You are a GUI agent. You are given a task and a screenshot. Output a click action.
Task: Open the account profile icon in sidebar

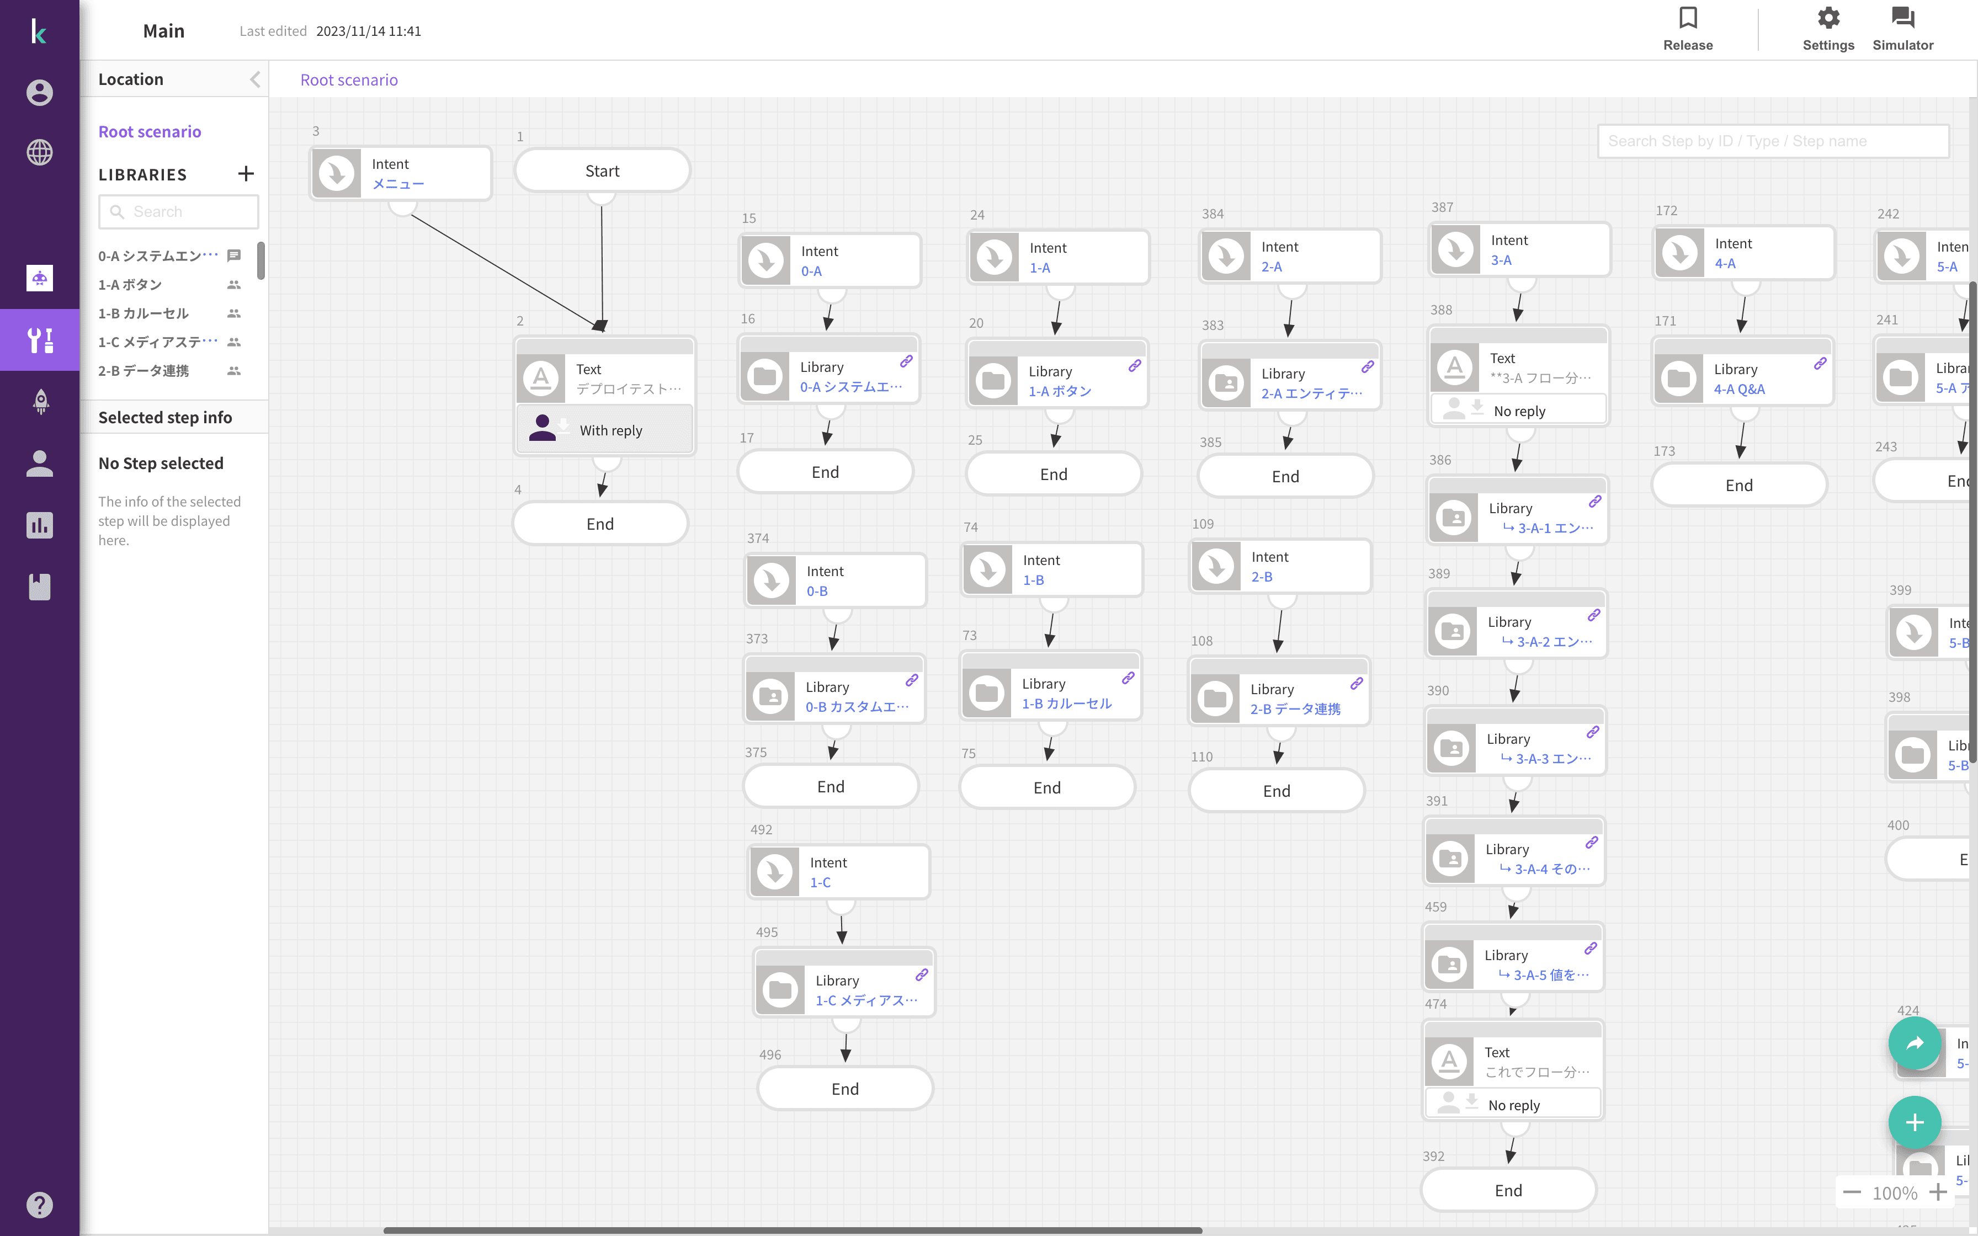(39, 92)
